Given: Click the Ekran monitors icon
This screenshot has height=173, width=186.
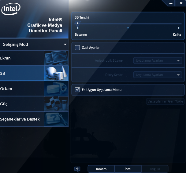Looking at the screenshot, I should pyautogui.click(x=56, y=58).
